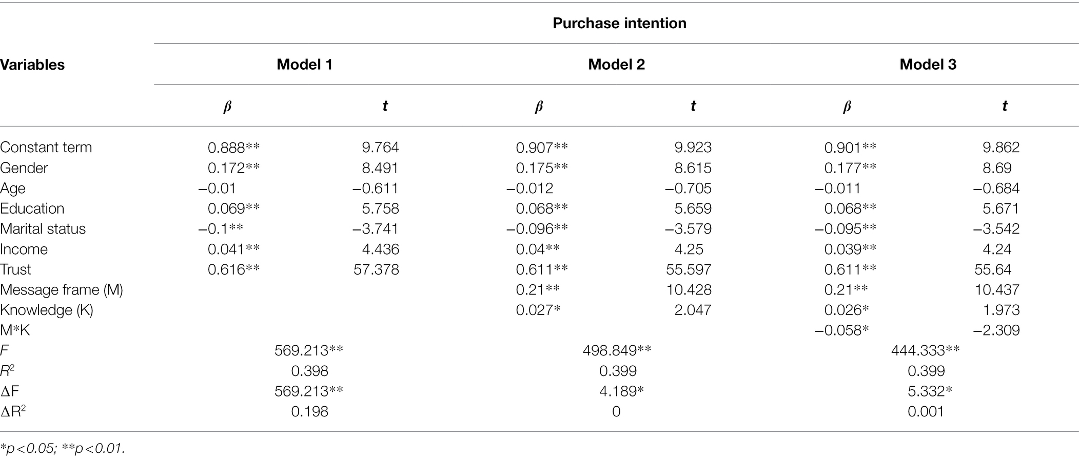The width and height of the screenshot is (1079, 461).
Task: Select the t value 57.378
Action: (376, 269)
